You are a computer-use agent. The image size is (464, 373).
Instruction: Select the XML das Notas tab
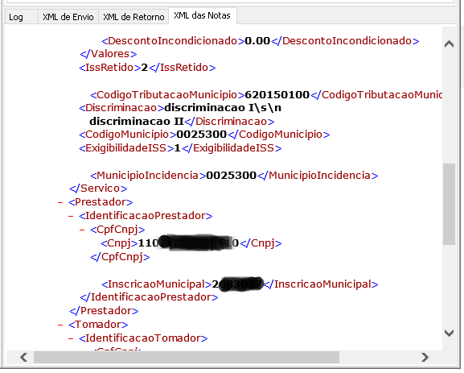pos(202,15)
